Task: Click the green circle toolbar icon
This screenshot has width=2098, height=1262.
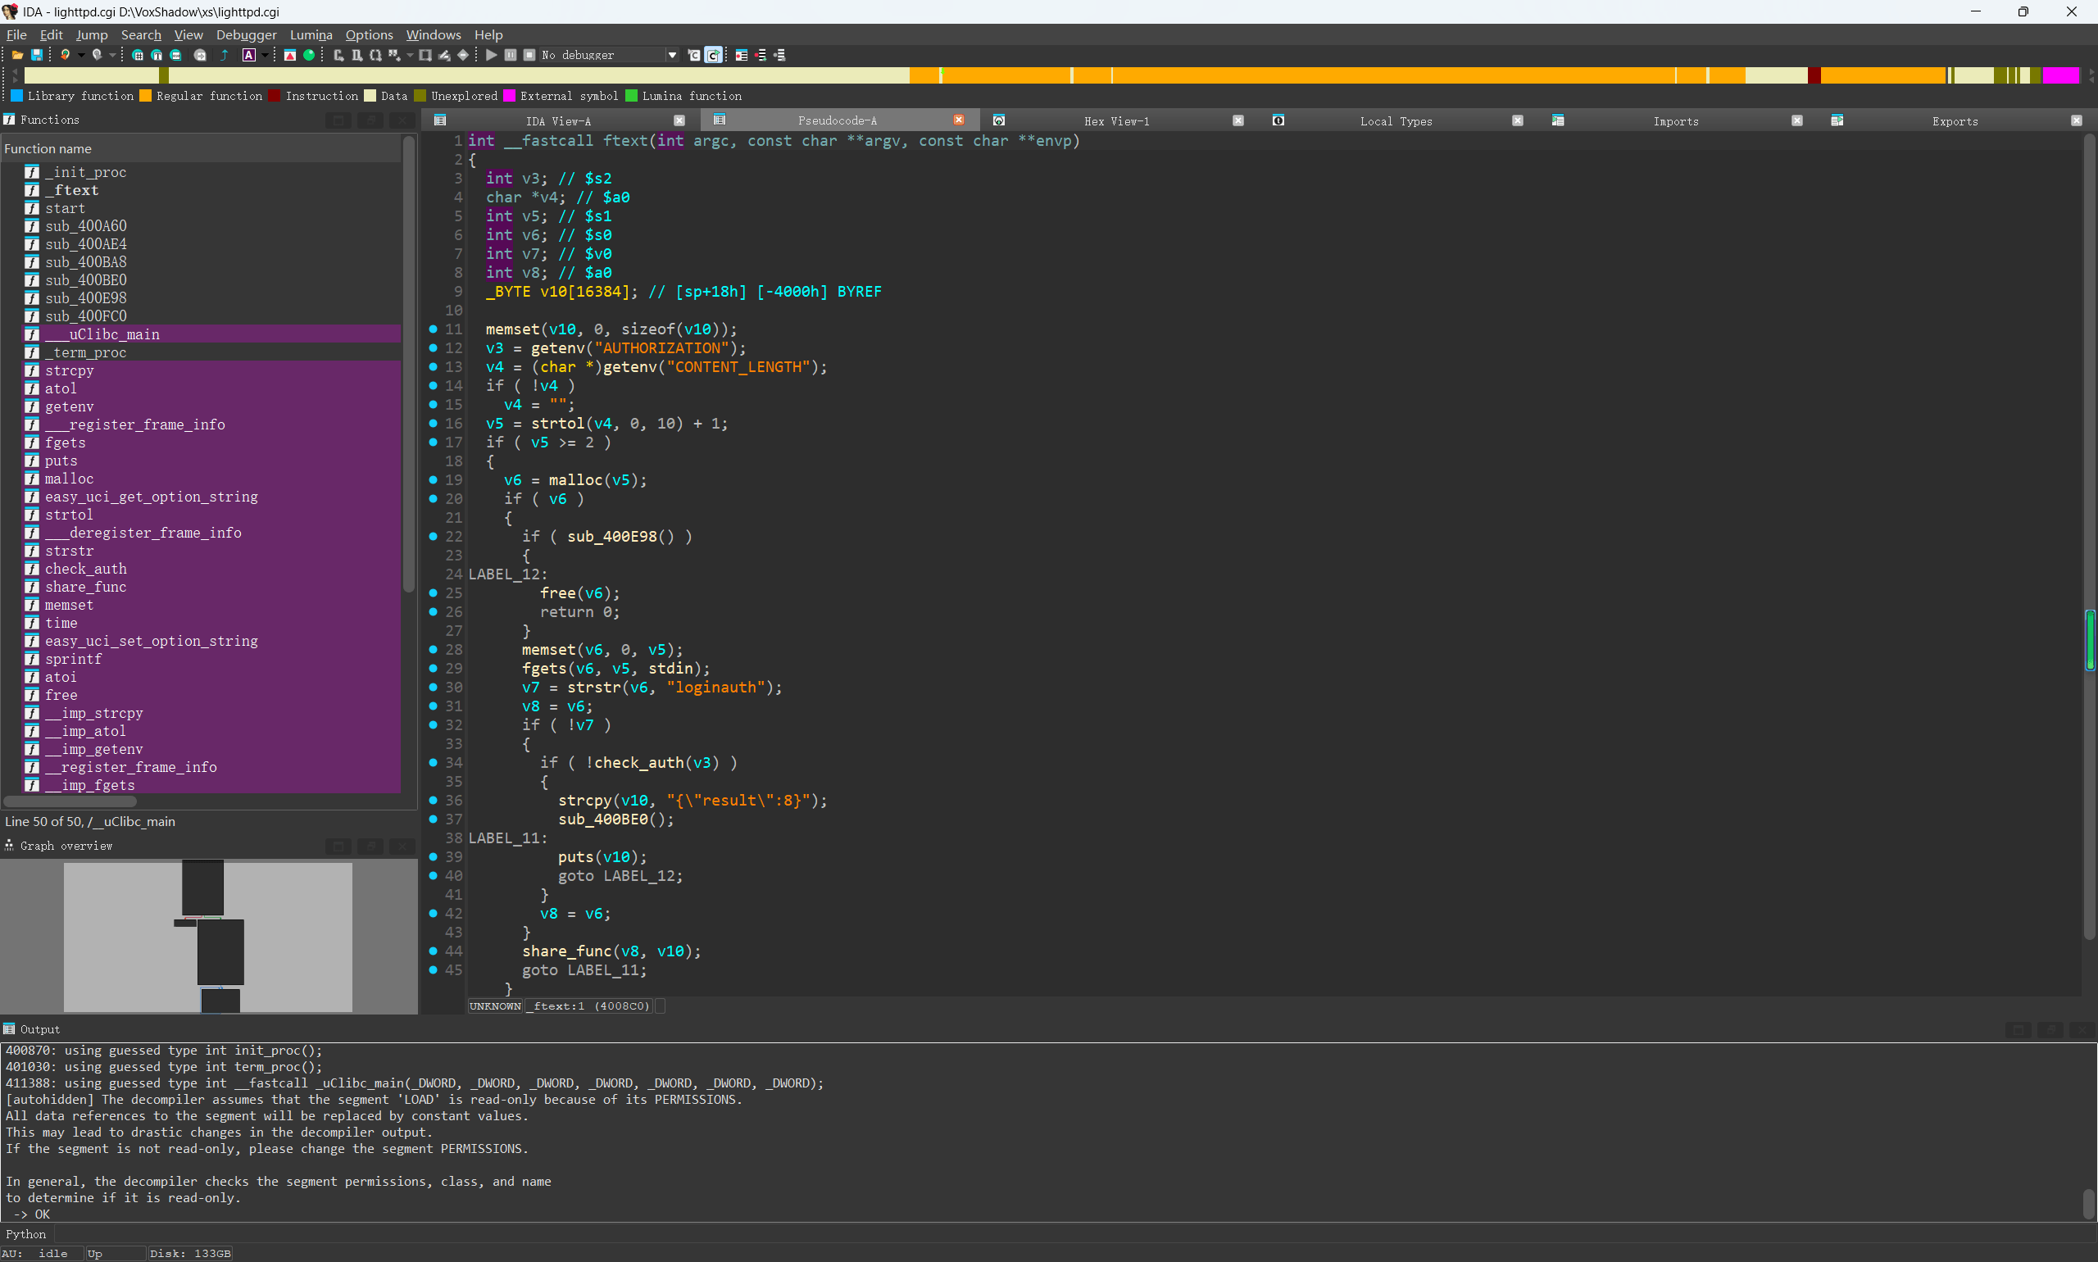Action: 310,55
